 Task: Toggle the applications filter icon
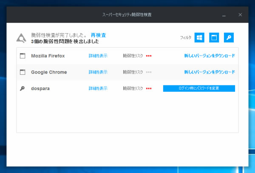[x=214, y=37]
